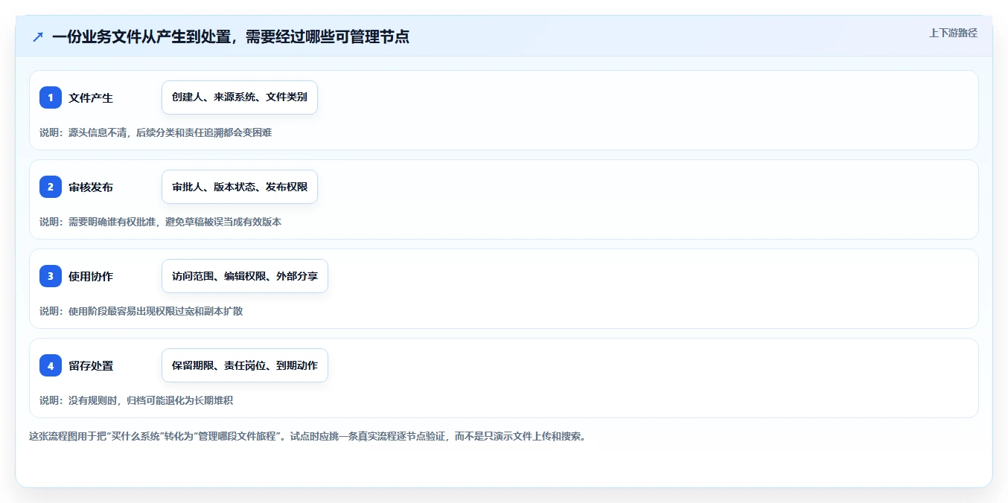1008x503 pixels.
Task: Select the 审批人、版本状态、发布权限 chip
Action: tap(240, 187)
